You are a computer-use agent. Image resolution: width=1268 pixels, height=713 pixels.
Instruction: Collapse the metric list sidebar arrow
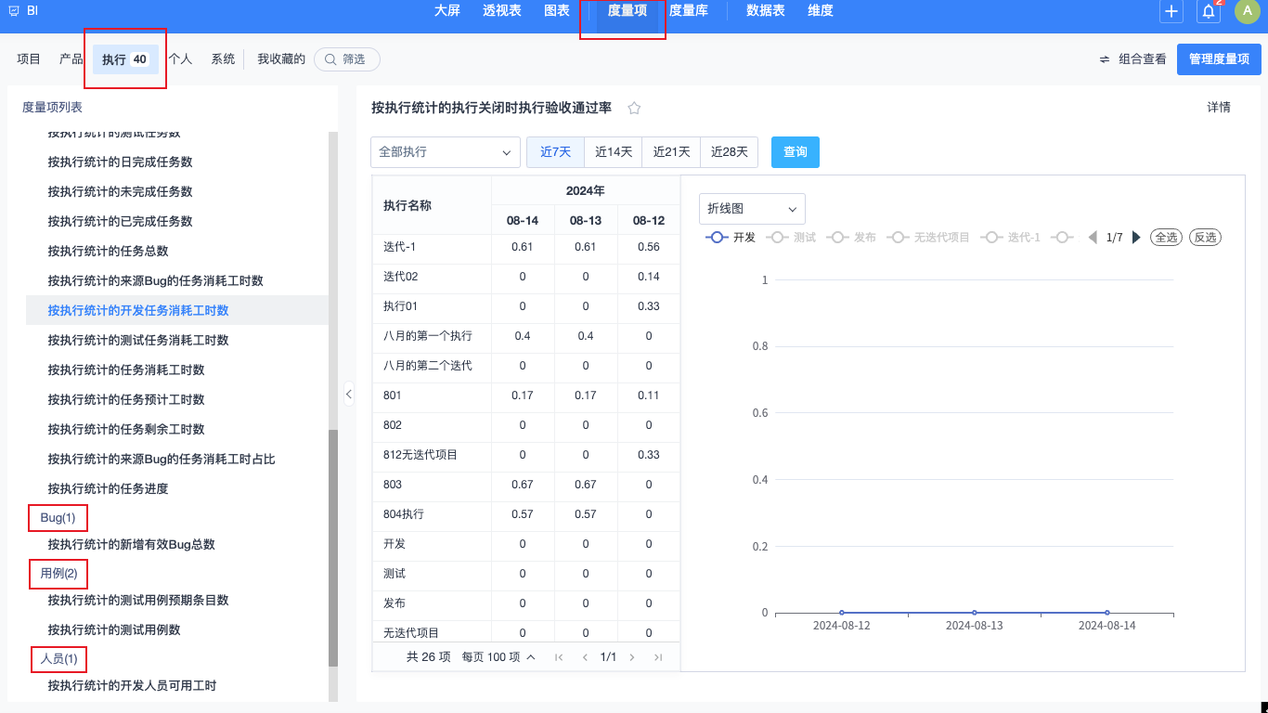coord(348,394)
